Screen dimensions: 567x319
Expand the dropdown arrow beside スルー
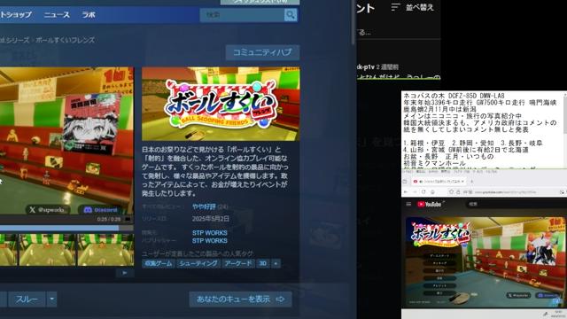tap(51, 300)
